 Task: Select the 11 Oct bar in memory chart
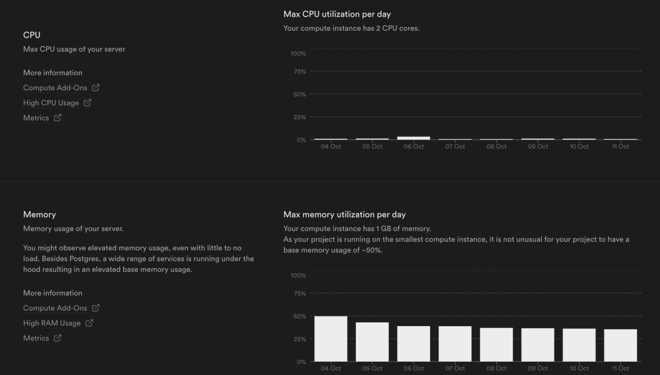[x=620, y=345]
